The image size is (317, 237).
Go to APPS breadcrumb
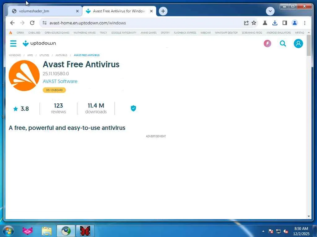coord(30,55)
